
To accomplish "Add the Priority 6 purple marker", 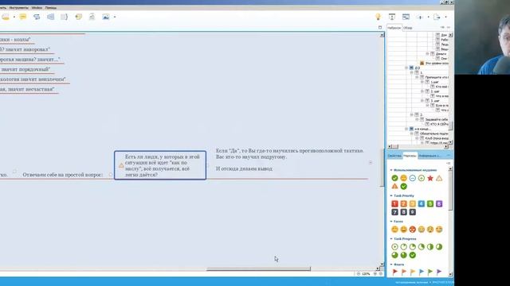I will coord(439,203).
